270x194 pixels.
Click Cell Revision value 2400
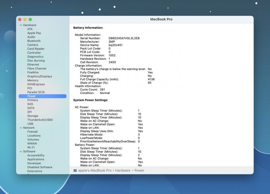click(112, 62)
